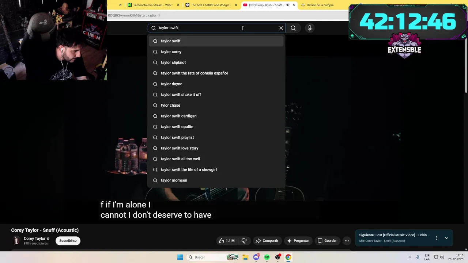This screenshot has width=468, height=263.
Task: Open Google Chrome from the taskbar
Action: (x=288, y=257)
